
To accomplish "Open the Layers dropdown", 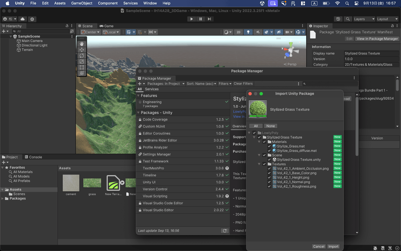I will click(x=364, y=19).
